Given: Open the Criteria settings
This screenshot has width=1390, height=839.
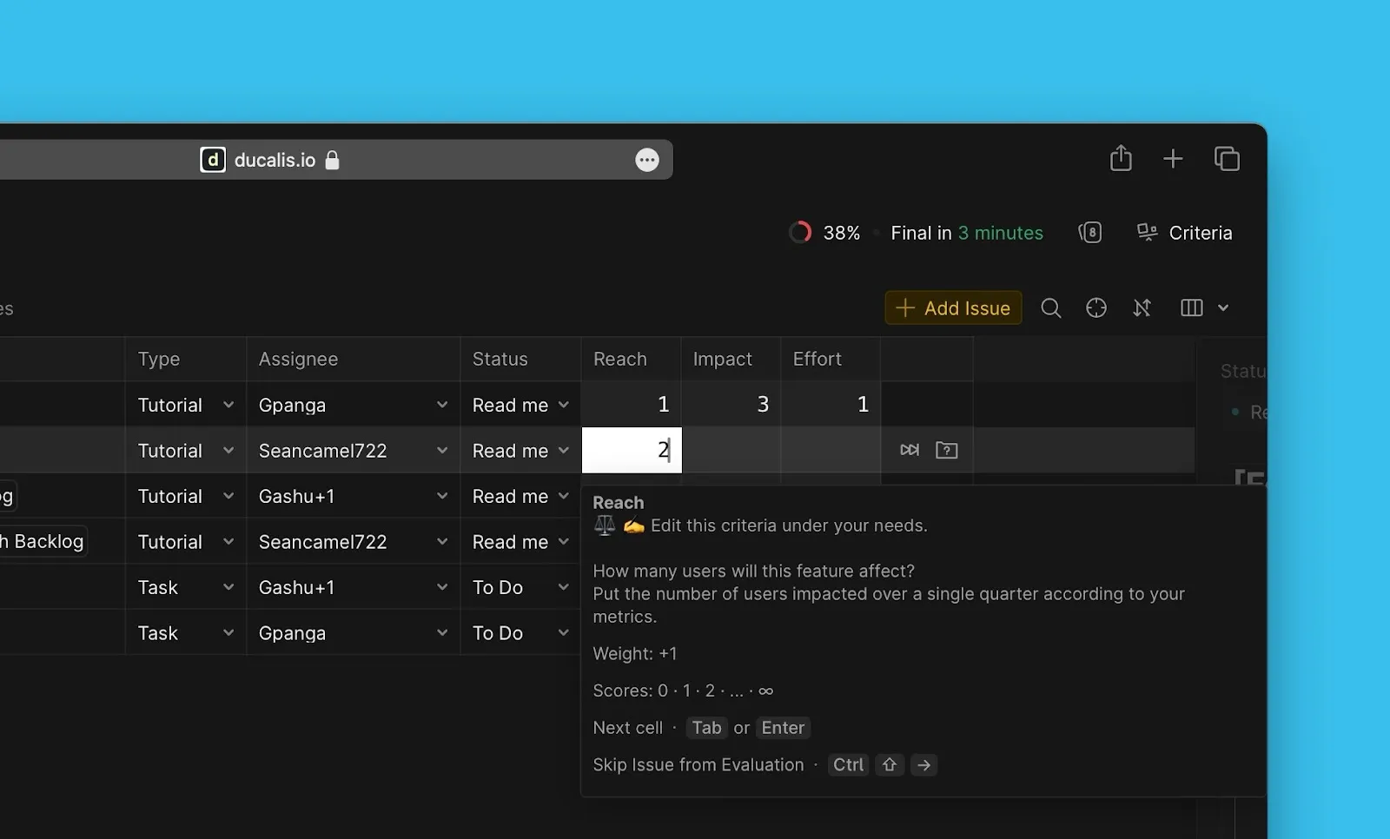Looking at the screenshot, I should coord(1185,233).
